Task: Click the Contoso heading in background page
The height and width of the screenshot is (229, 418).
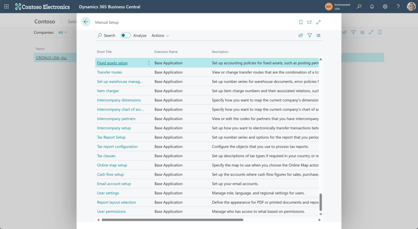Action: 45,22
